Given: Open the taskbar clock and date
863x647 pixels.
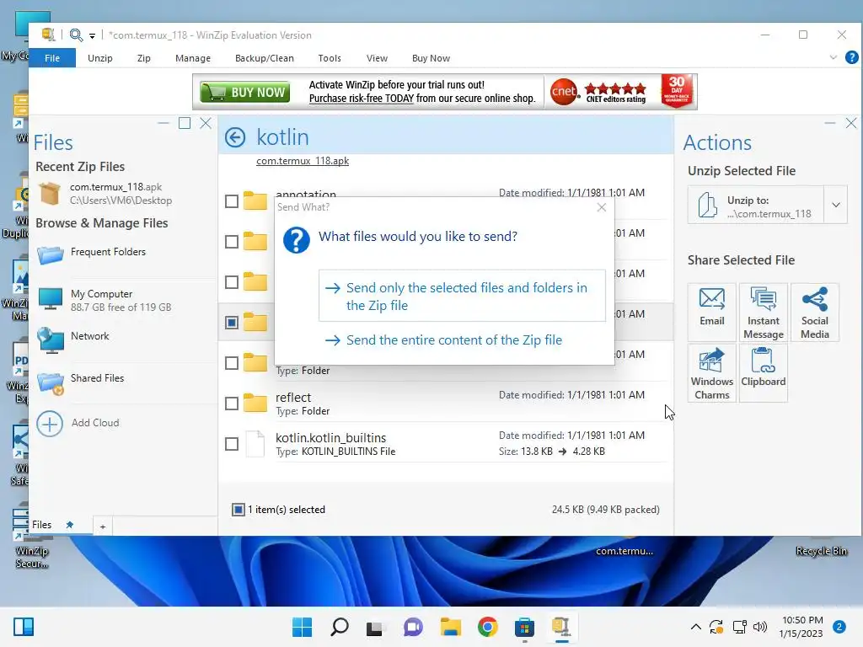Looking at the screenshot, I should point(801,627).
